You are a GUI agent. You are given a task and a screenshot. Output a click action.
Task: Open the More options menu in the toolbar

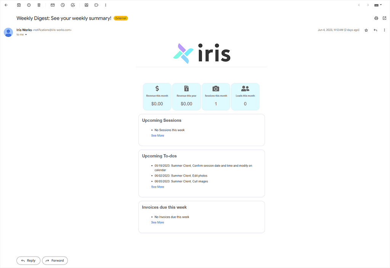click(106, 5)
